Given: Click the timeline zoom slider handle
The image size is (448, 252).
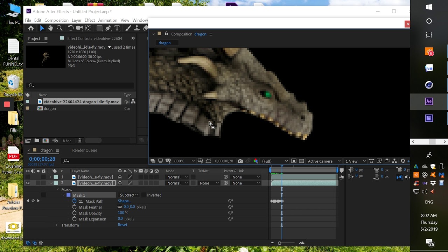Looking at the screenshot, I should pyautogui.click(x=279, y=243).
